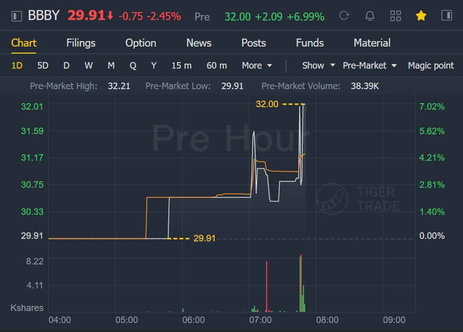The width and height of the screenshot is (463, 332).
Task: Open the Option tab
Action: click(x=140, y=43)
